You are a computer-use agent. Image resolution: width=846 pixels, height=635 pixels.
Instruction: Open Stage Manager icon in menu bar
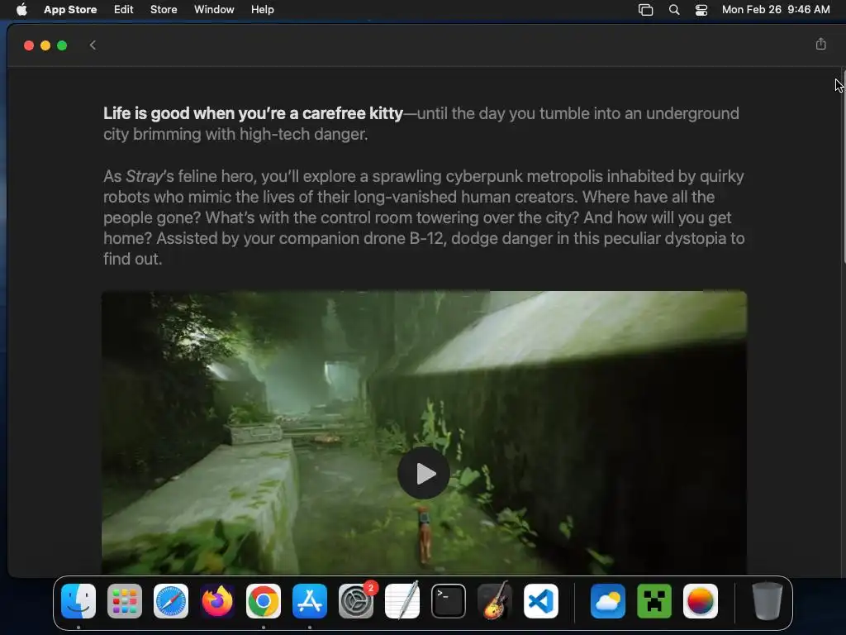pos(645,10)
